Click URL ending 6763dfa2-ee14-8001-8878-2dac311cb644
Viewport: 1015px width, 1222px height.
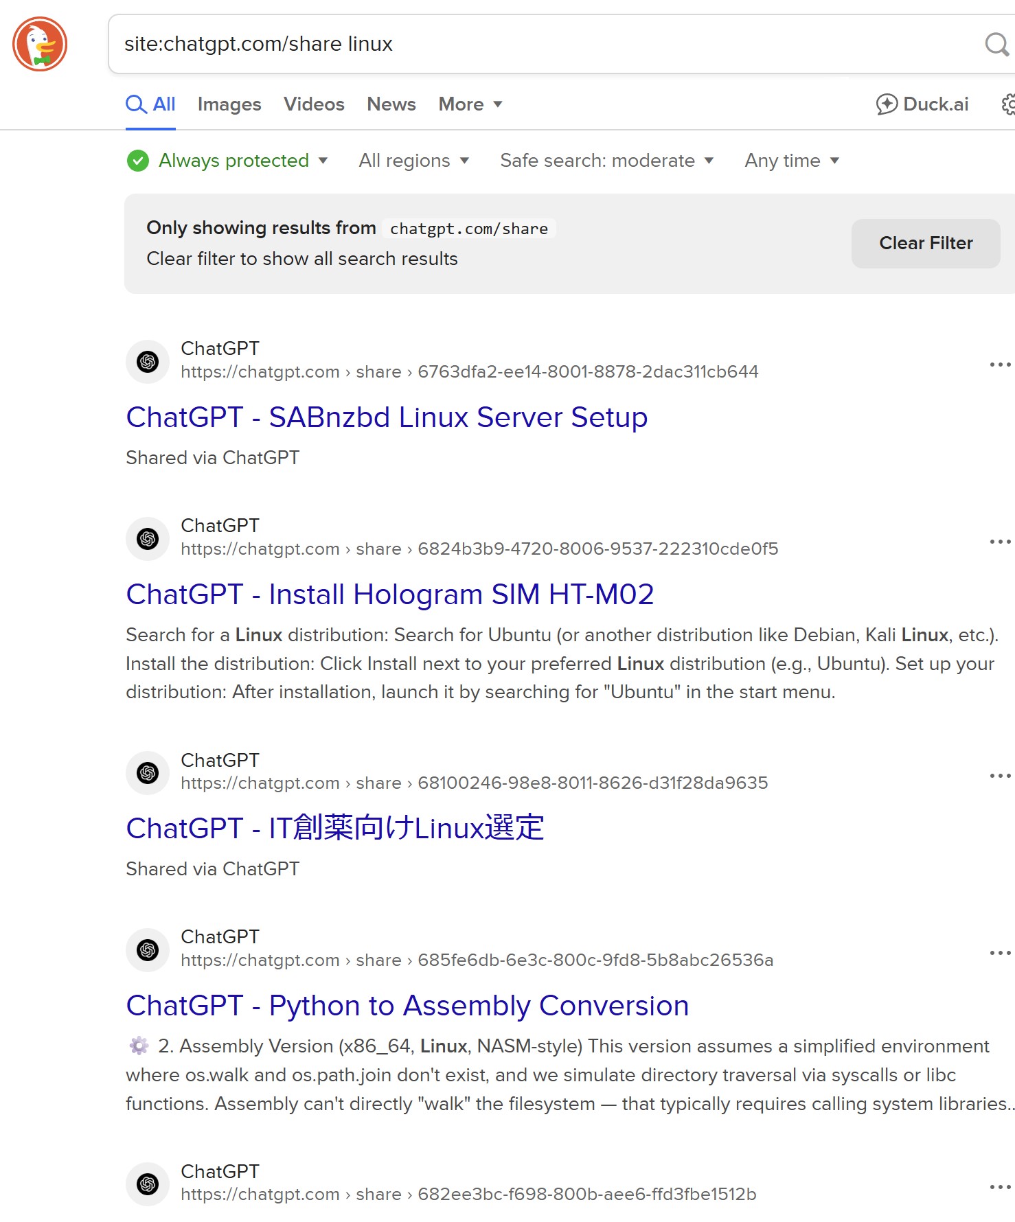[470, 371]
